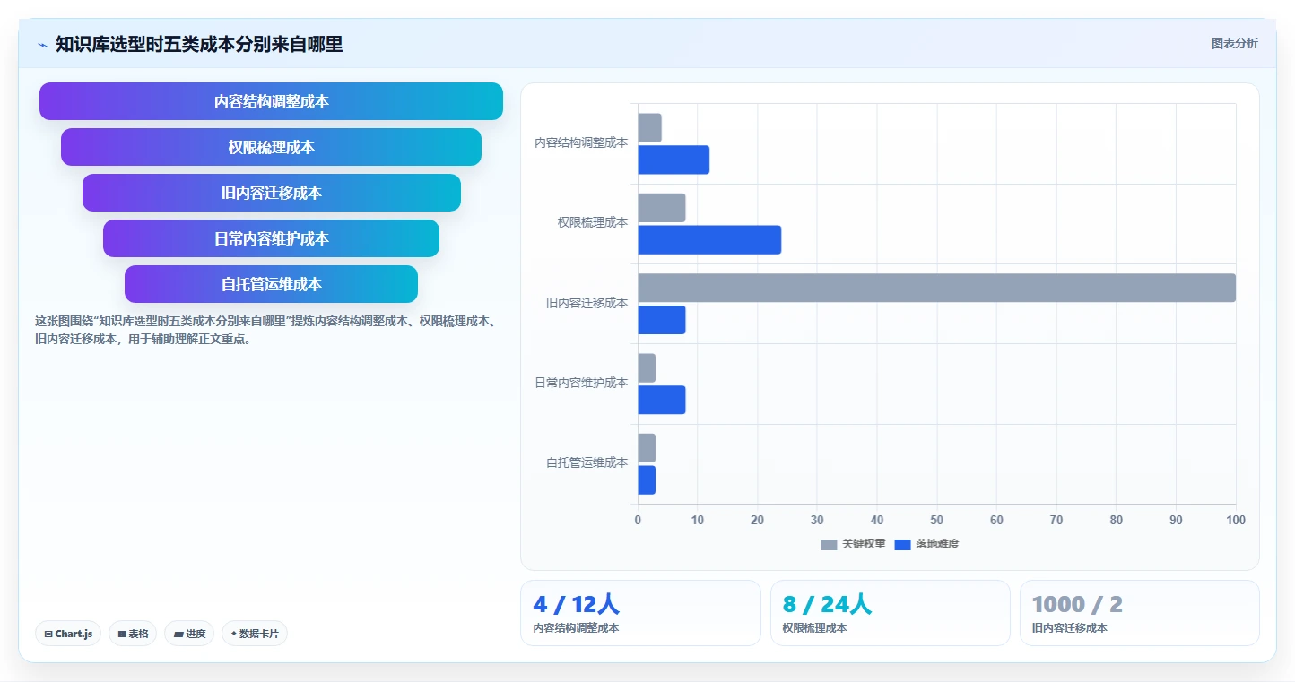Click the chart axis label 自托管运维成本
The width and height of the screenshot is (1295, 682).
tap(587, 462)
